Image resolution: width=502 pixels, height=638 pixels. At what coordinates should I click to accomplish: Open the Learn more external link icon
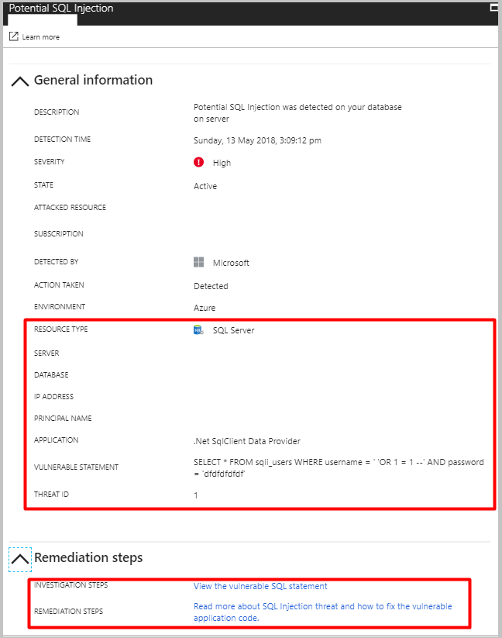pyautogui.click(x=14, y=36)
